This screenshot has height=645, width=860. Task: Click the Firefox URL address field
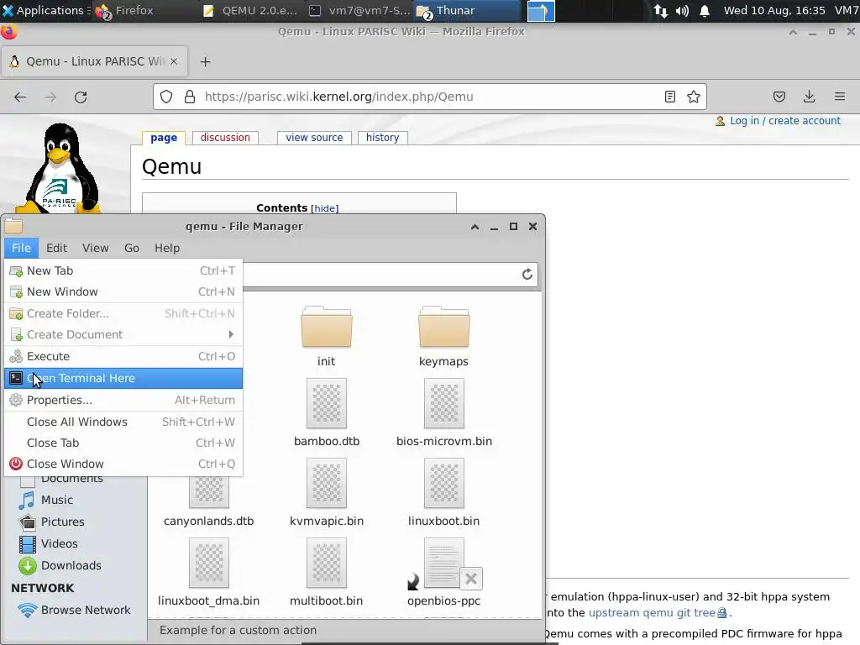(x=429, y=97)
